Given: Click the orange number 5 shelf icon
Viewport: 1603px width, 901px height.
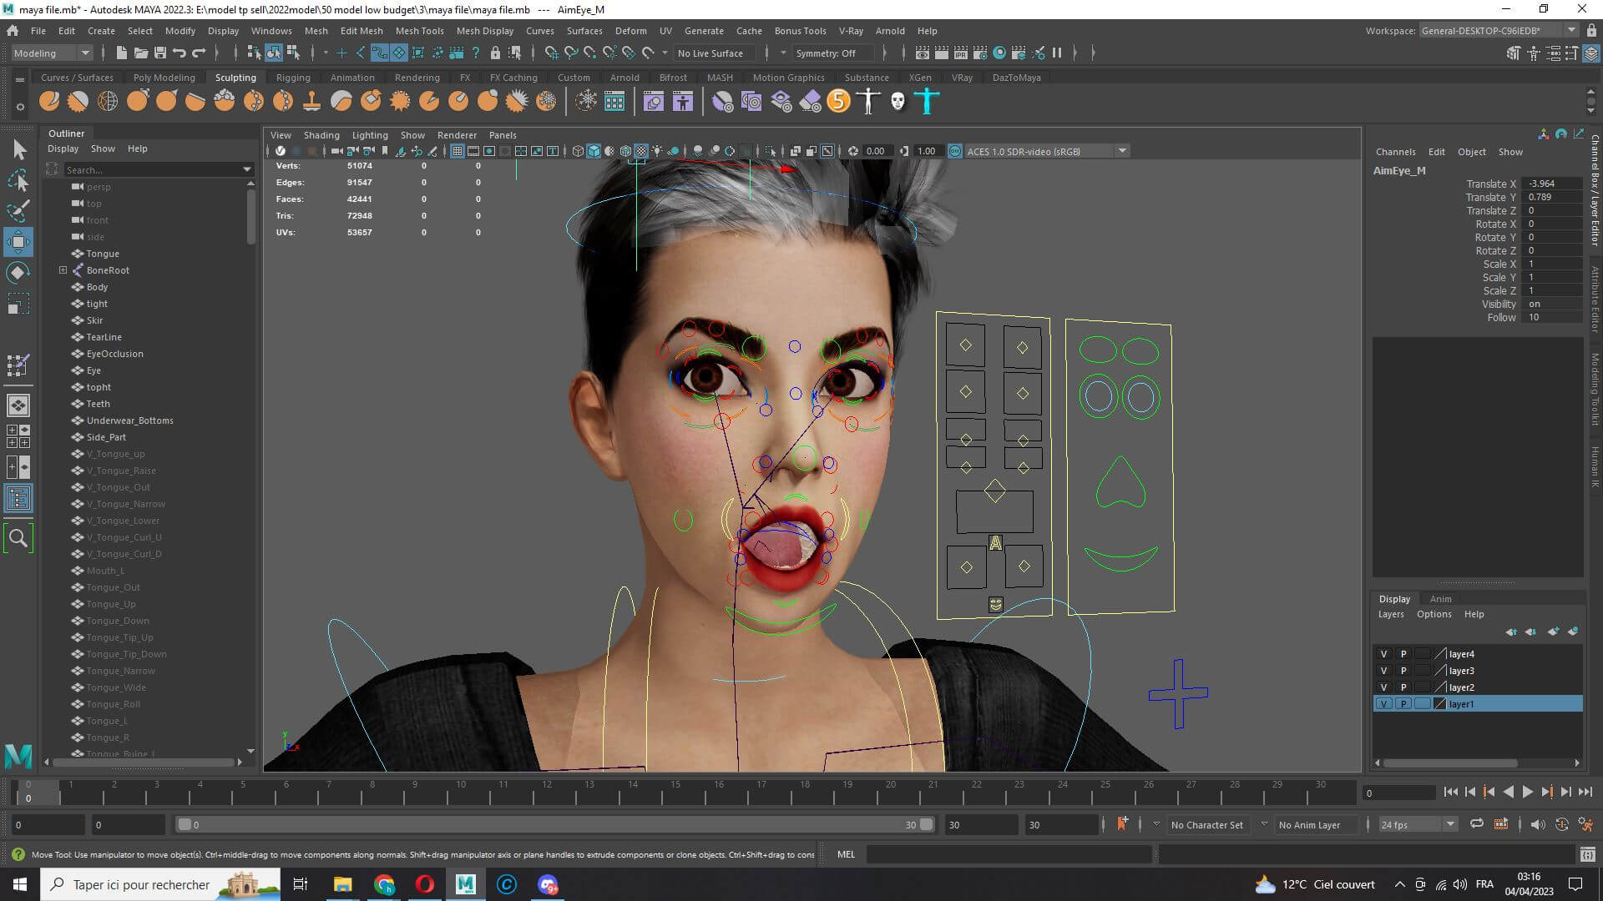Looking at the screenshot, I should pos(838,102).
